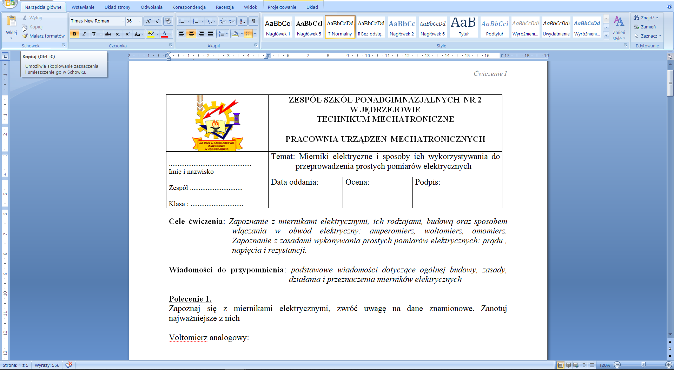674x370 pixels.
Task: Click the Wytnij (Cut) scissors icon
Action: [25, 18]
